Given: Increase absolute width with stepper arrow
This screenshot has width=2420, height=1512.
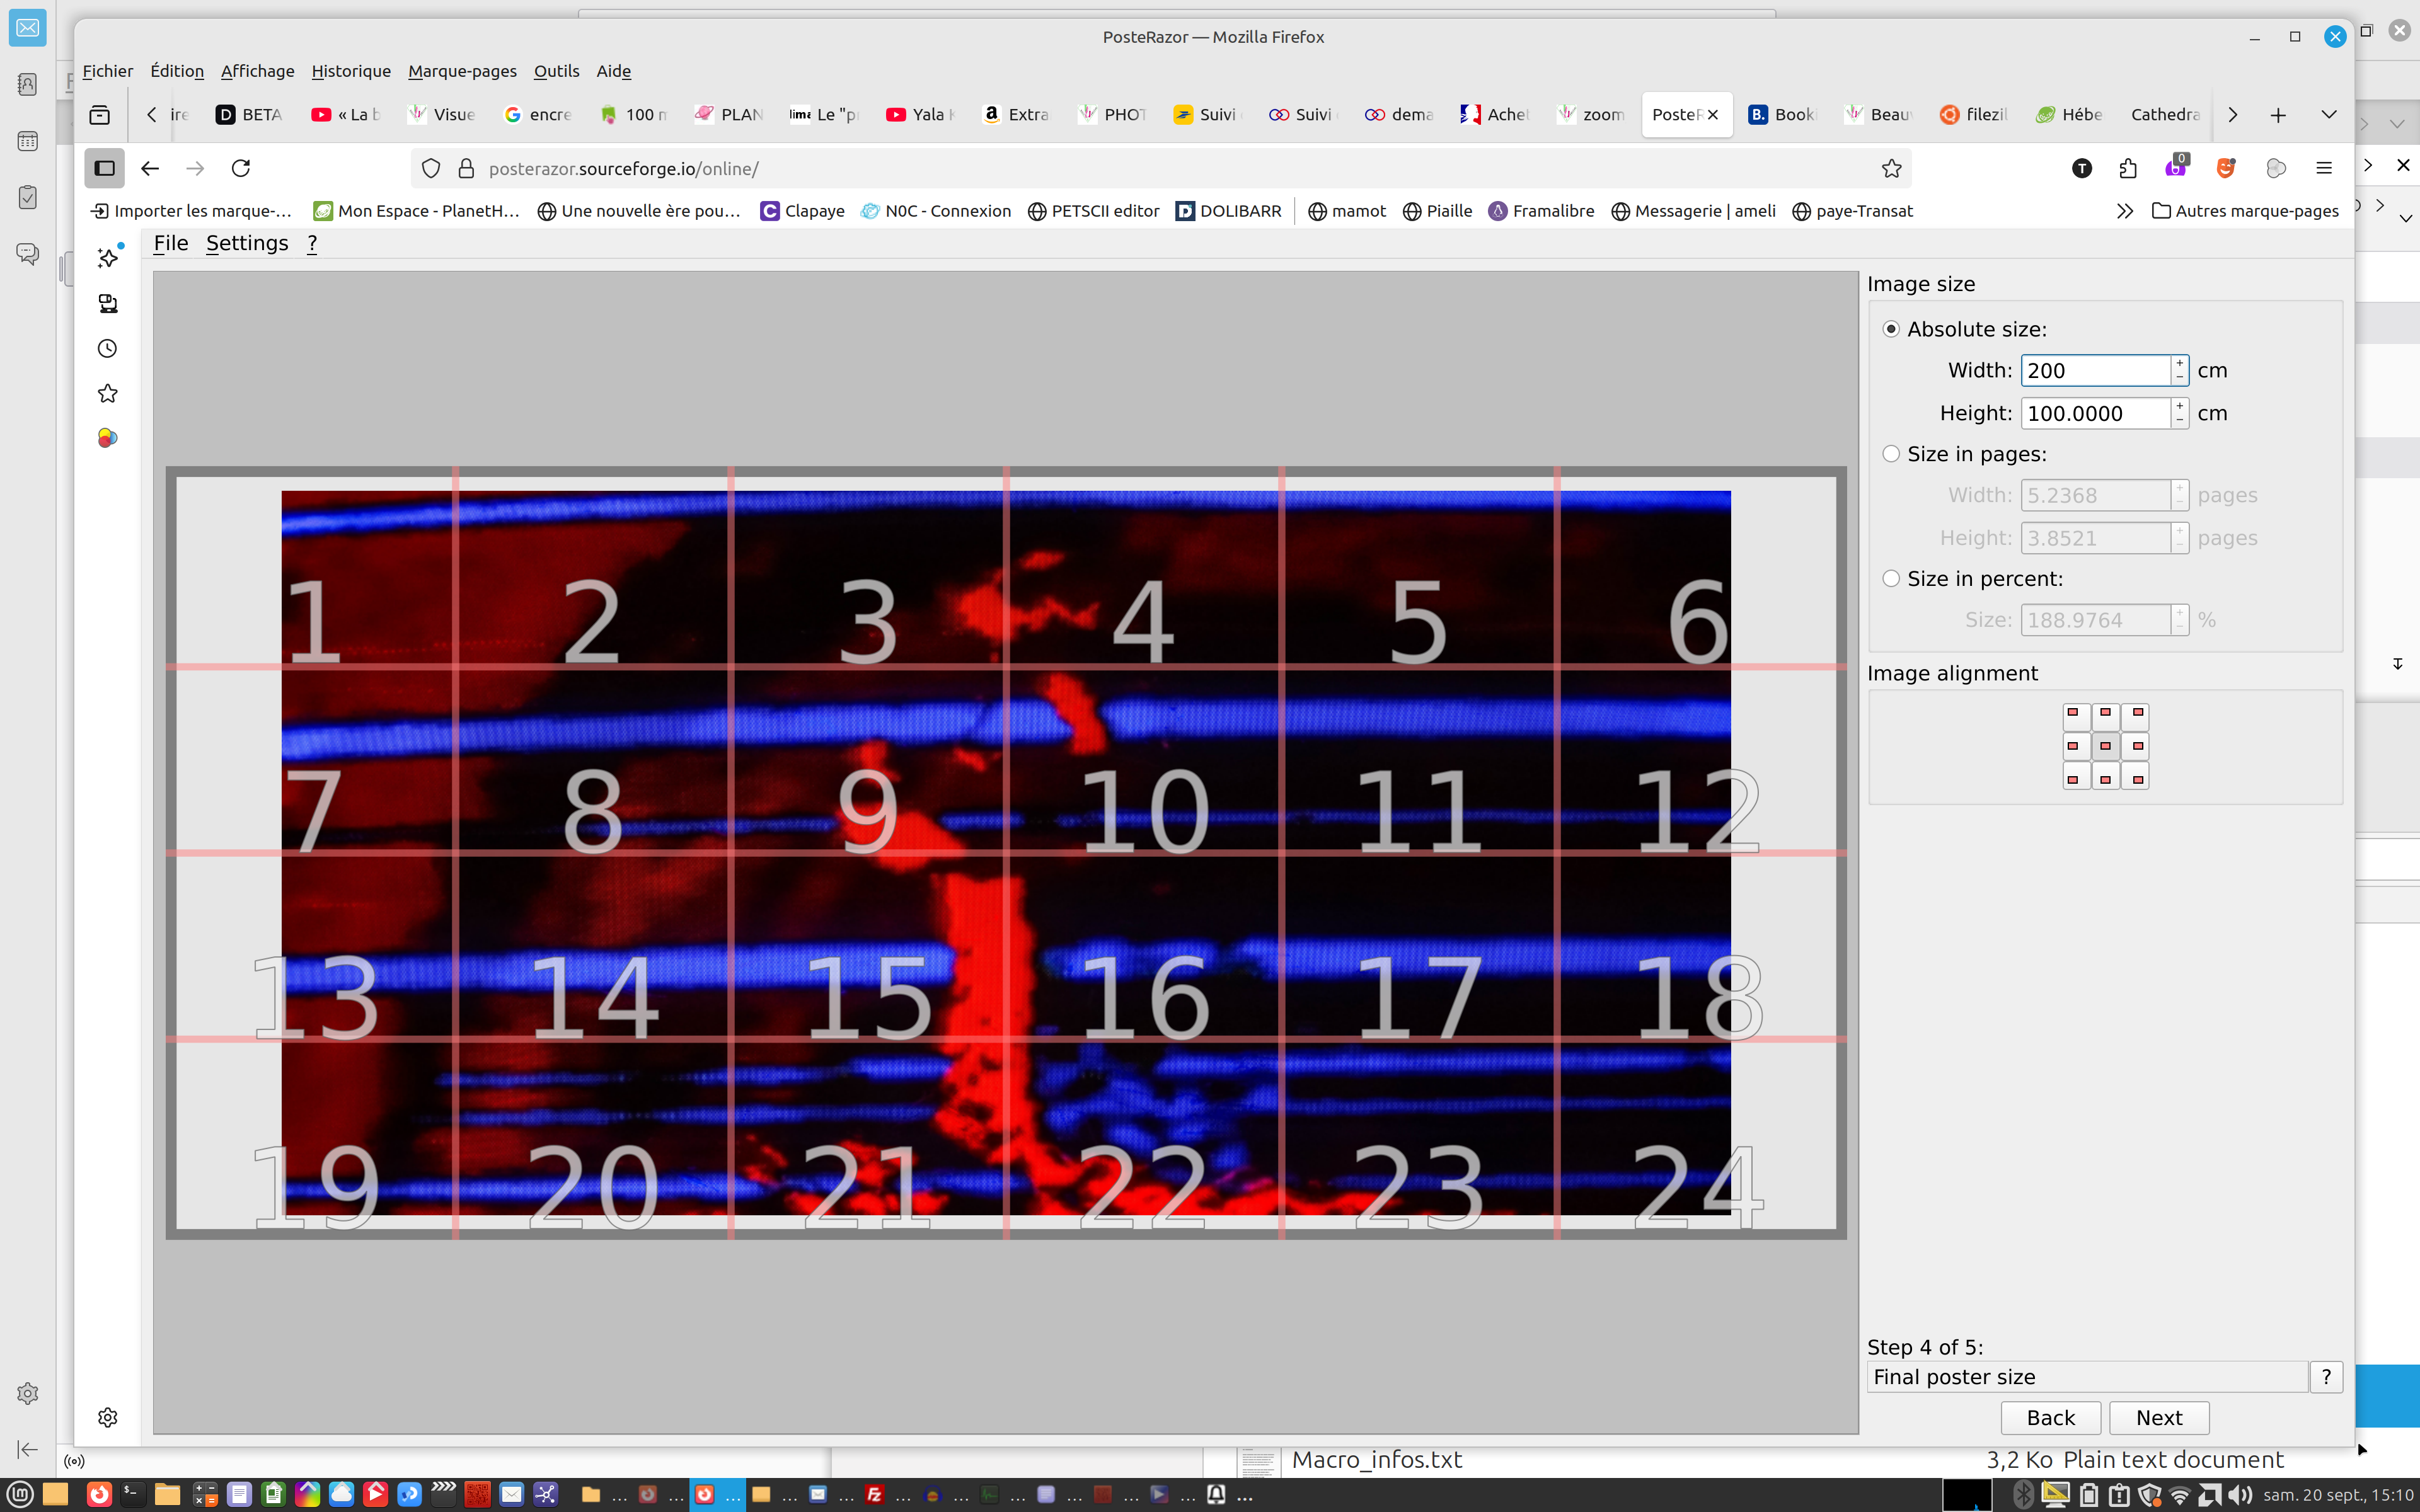Looking at the screenshot, I should click(2179, 363).
